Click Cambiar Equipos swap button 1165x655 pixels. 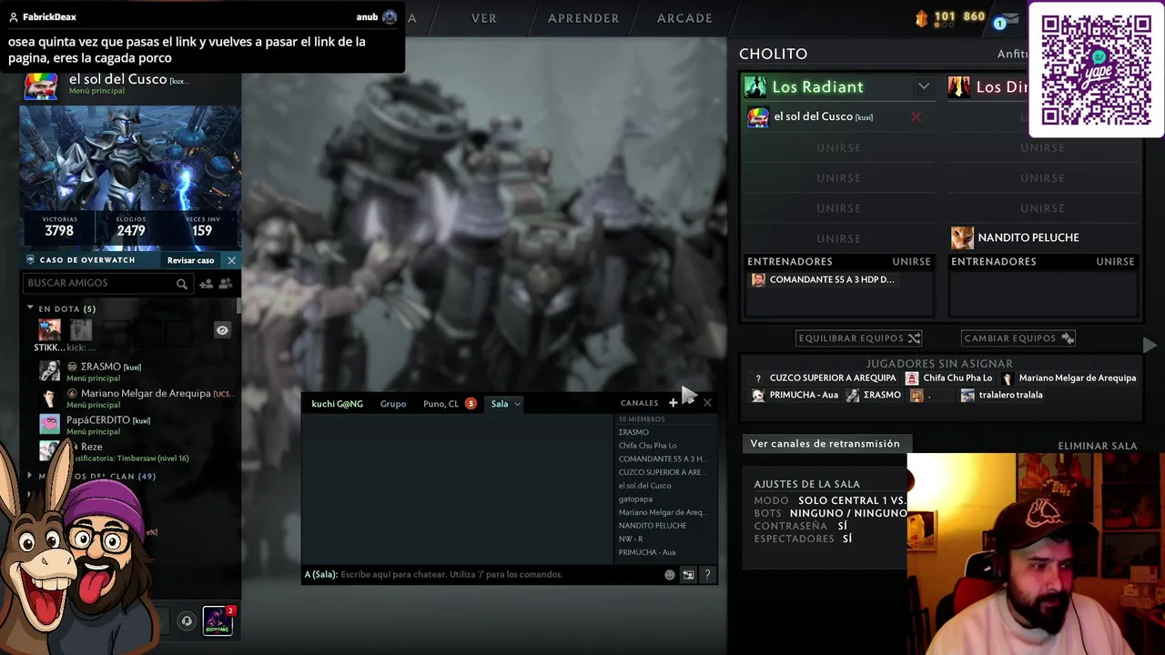pyautogui.click(x=1018, y=338)
